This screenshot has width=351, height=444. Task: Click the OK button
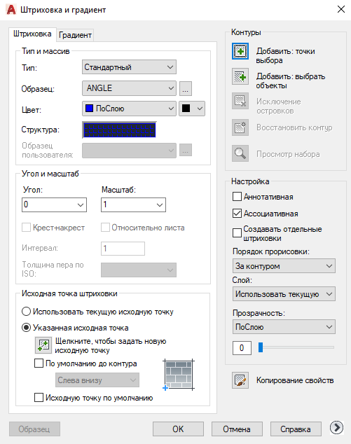(178, 429)
